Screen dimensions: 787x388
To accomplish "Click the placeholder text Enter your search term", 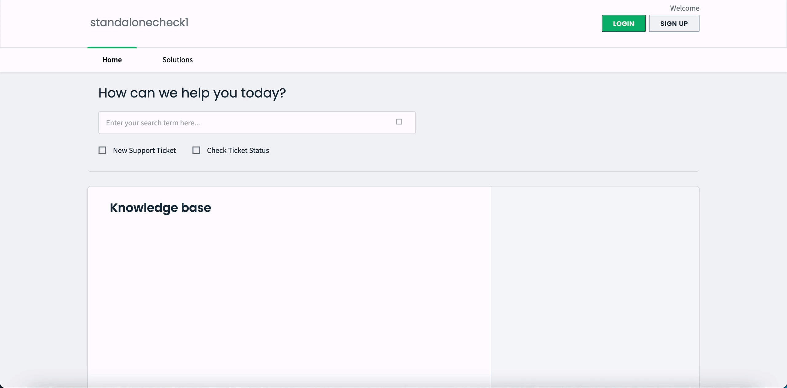I will 153,123.
